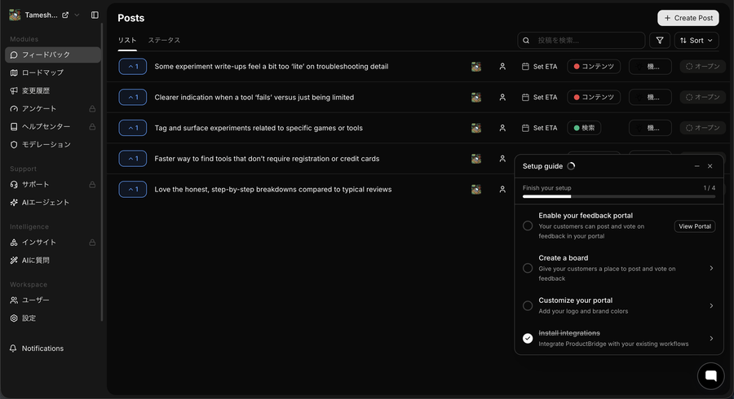Viewport: 734px width, 399px height.
Task: Open AIエージェント in sidebar
Action: 53,202
